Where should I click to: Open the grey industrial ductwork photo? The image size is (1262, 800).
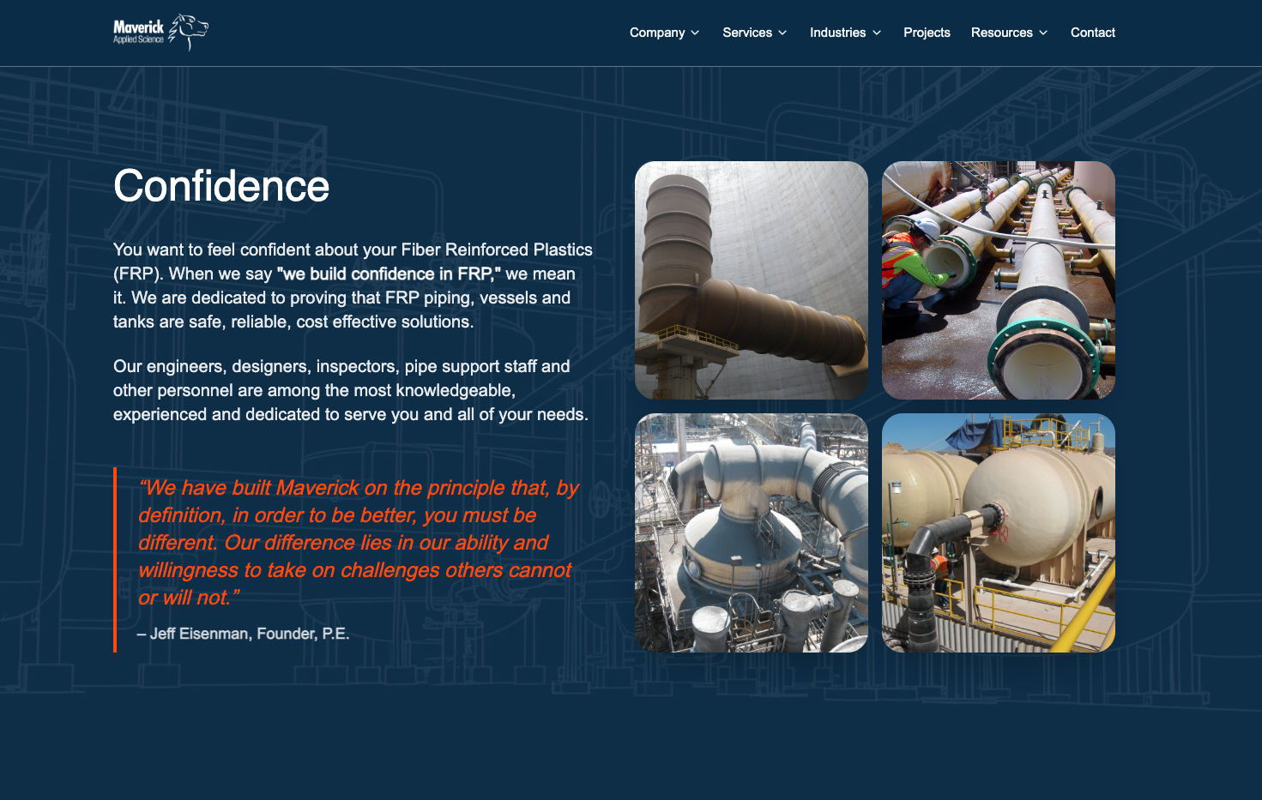[x=752, y=533]
